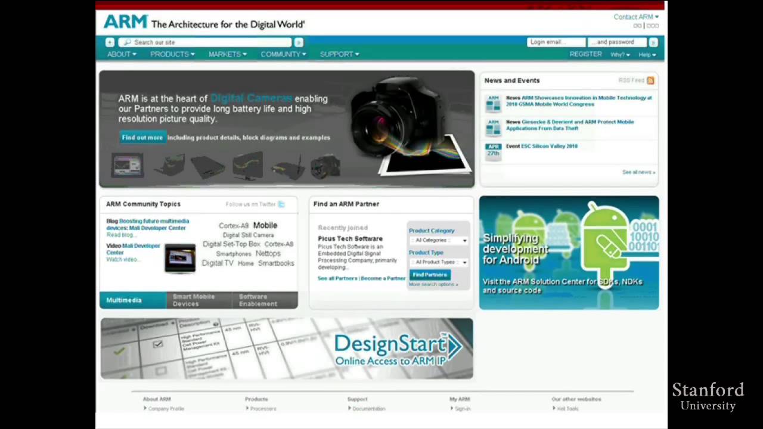This screenshot has width=763, height=429.
Task: Select the television icon in banner carousel
Action: pyautogui.click(x=247, y=165)
